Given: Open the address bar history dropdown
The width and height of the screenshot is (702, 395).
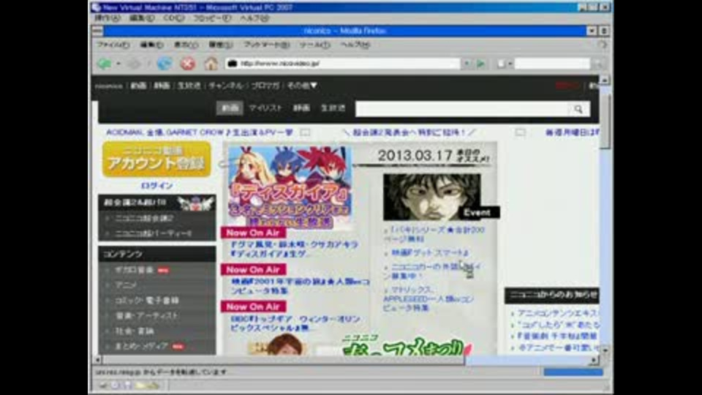Looking at the screenshot, I should coord(467,64).
